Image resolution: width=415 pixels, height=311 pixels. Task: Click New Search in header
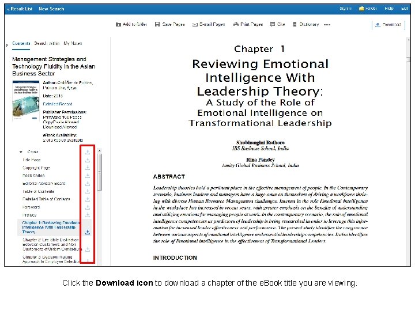point(51,9)
